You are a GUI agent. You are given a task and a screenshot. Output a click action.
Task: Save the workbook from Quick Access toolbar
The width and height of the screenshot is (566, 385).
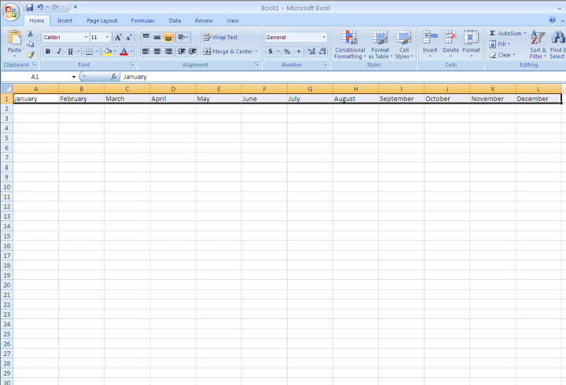click(x=30, y=7)
